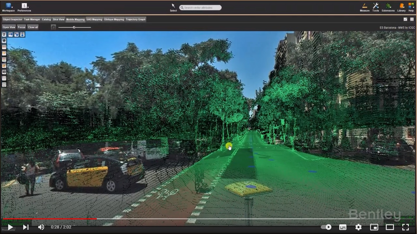Screen dimensions: 417x234
Task: Click the road lane icon in sidebar
Action: [x=4, y=78]
